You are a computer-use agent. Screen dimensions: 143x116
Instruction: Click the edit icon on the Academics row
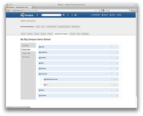(x=111, y=52)
